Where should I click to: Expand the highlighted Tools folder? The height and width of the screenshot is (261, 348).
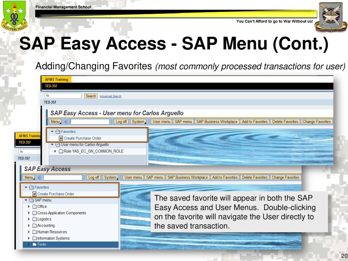tap(29, 244)
